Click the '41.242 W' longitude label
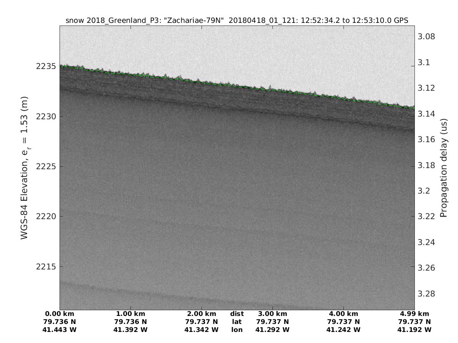Screen dimensions: 458x343 (x=343, y=330)
